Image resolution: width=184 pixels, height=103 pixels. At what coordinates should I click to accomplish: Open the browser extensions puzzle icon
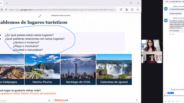pos(132,10)
